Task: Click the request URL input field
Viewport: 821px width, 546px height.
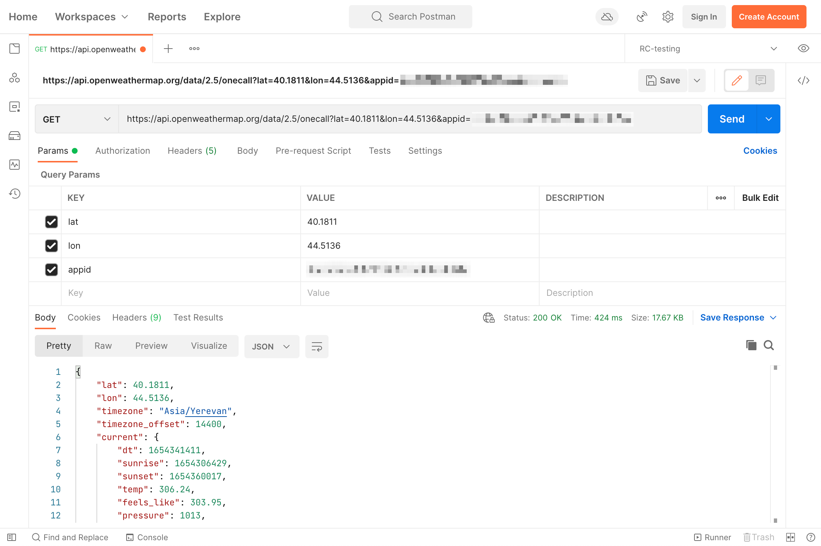Action: point(410,119)
